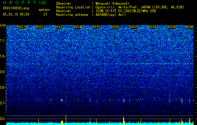Click the meteor count value 27
Screen dimensions: 197x125
45,14
